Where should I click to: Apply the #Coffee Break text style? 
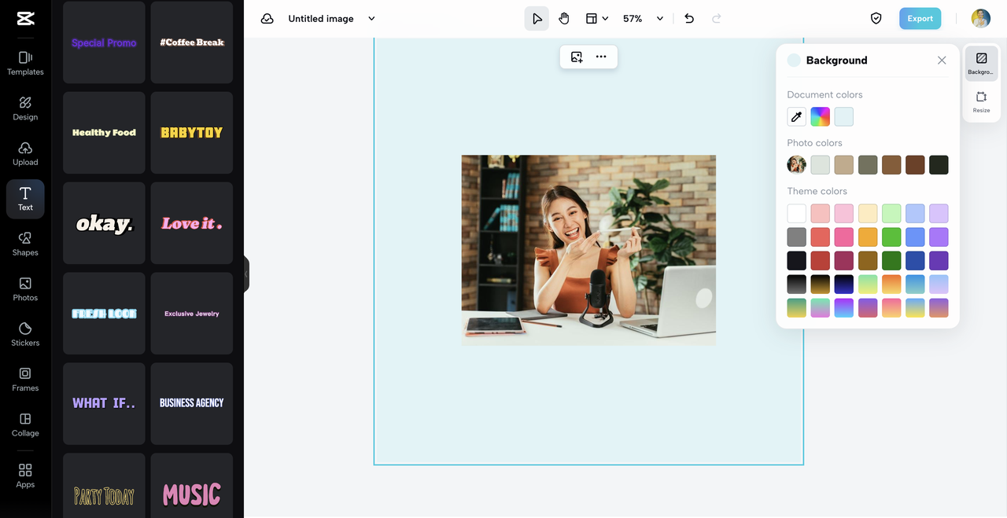tap(192, 42)
